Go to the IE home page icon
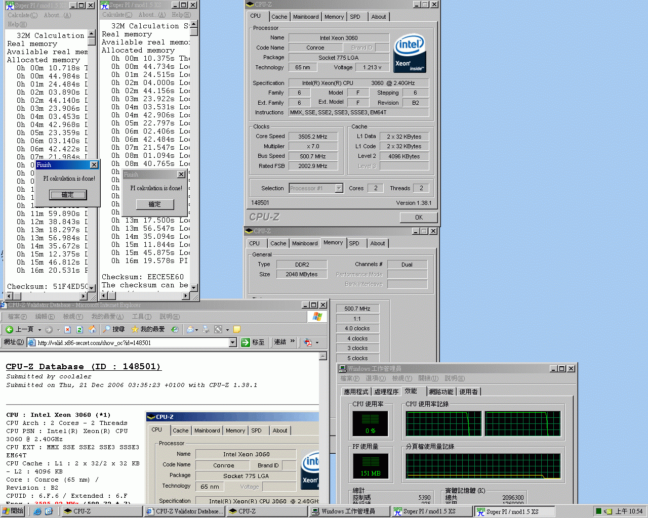Viewport: 648px width, 518px height. click(92, 329)
